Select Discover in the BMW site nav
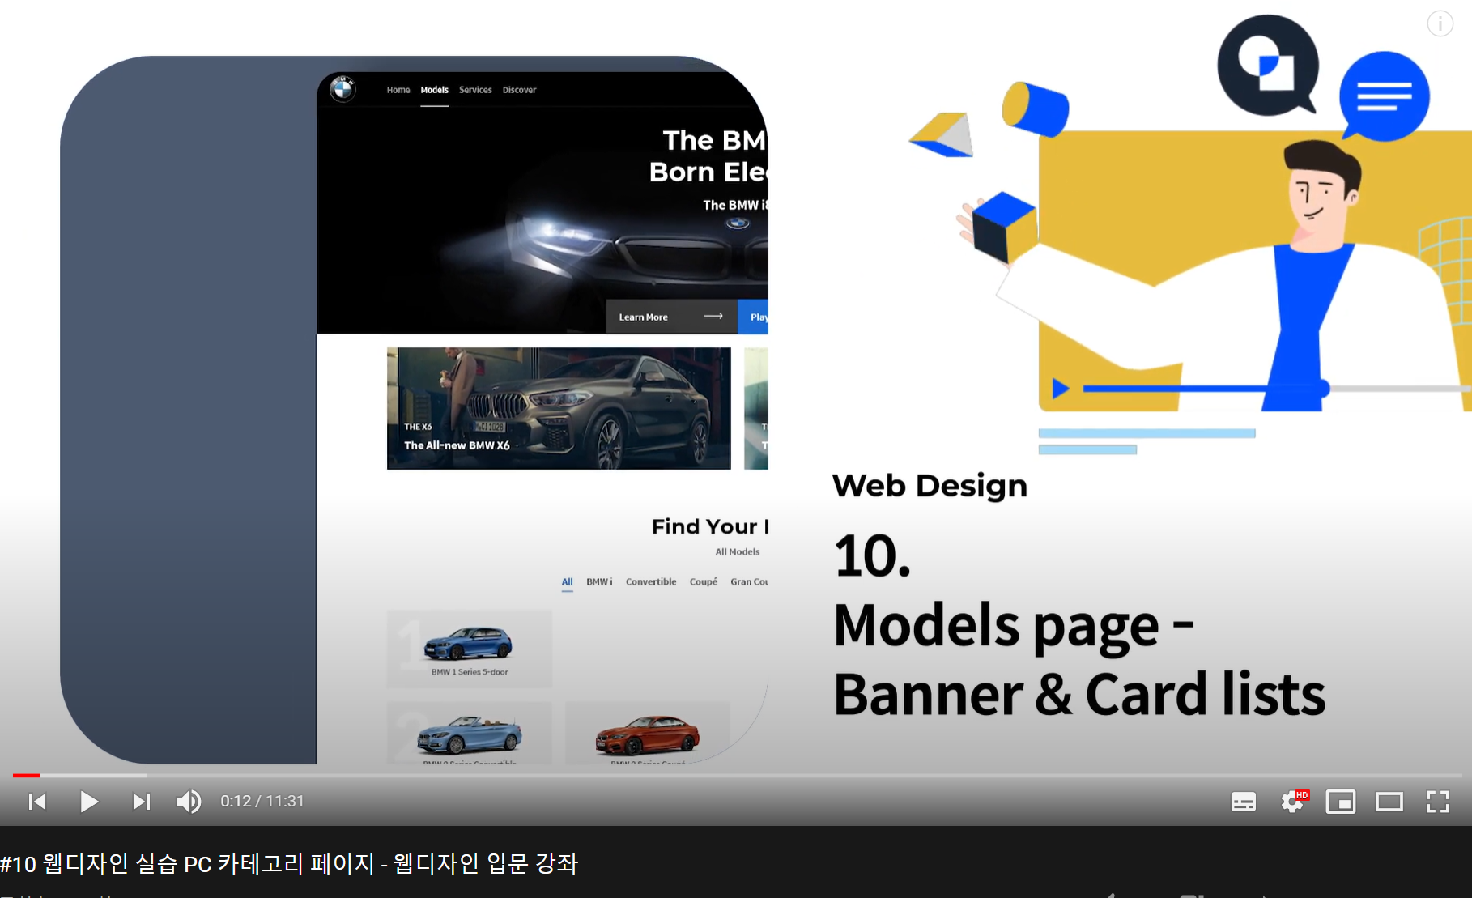 click(519, 90)
